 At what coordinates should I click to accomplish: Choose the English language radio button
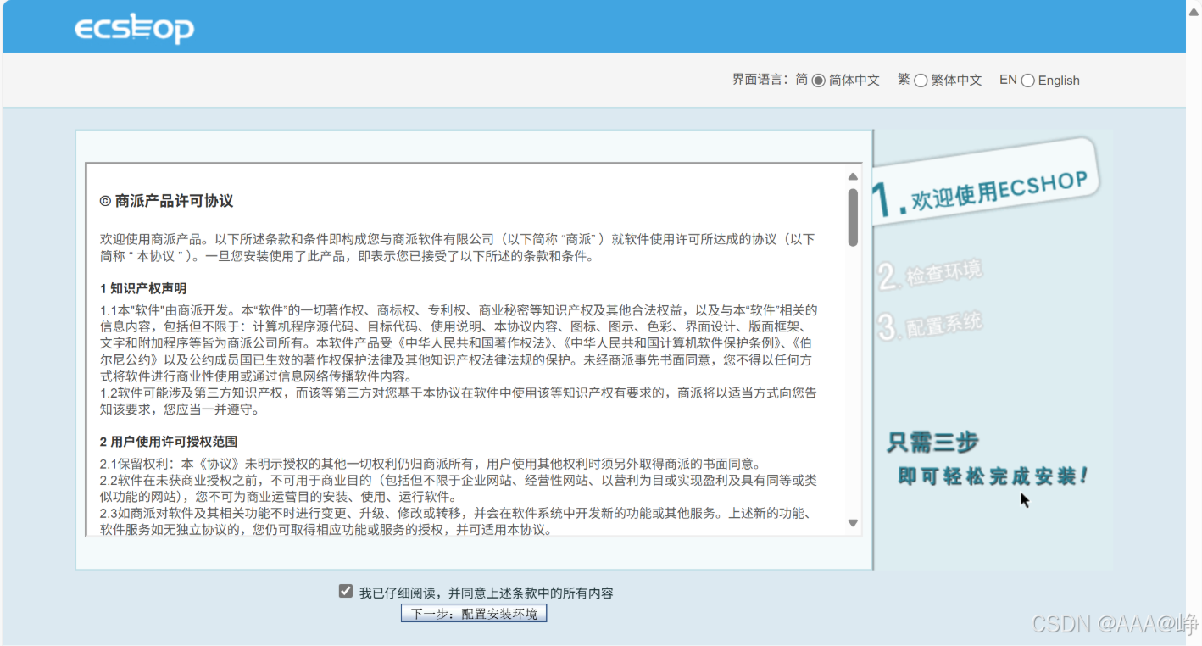1027,81
